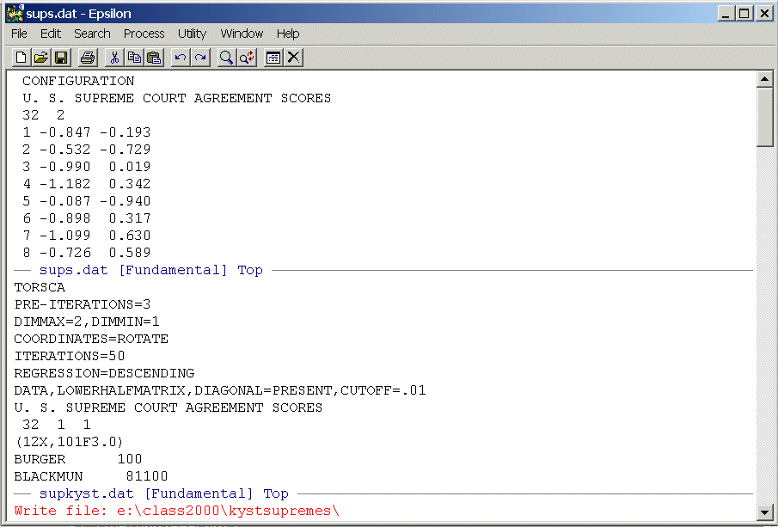The width and height of the screenshot is (778, 527).
Task: Create a new file from the toolbar
Action: pyautogui.click(x=21, y=58)
